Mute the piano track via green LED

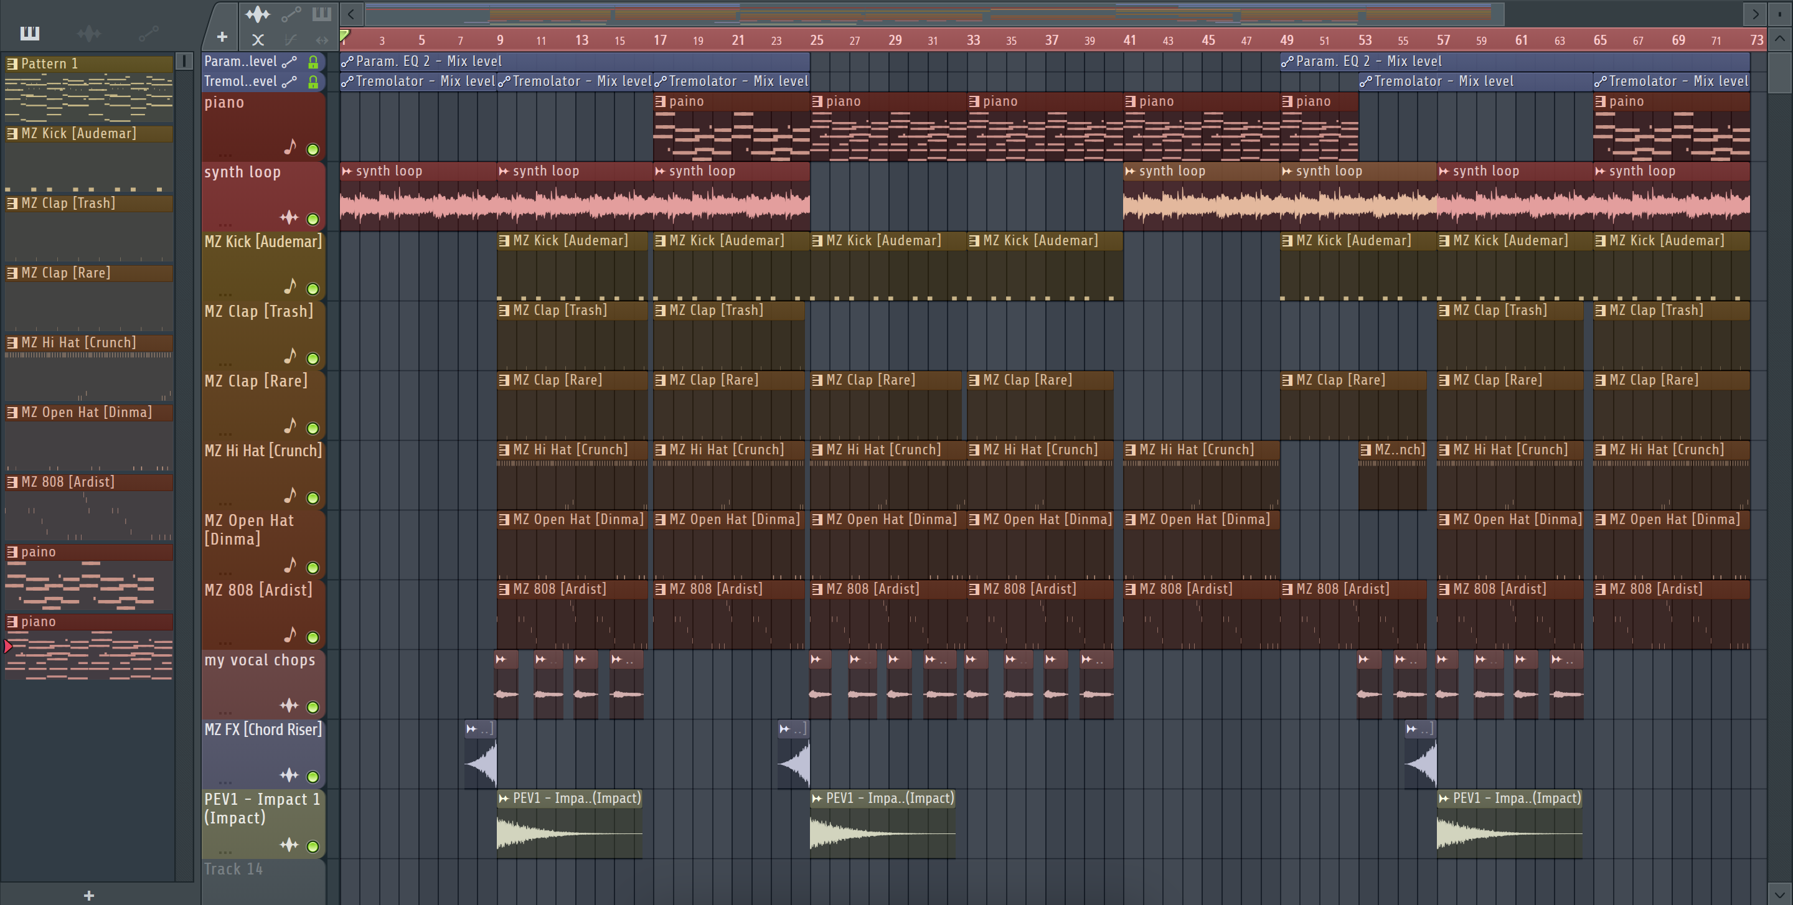click(313, 149)
